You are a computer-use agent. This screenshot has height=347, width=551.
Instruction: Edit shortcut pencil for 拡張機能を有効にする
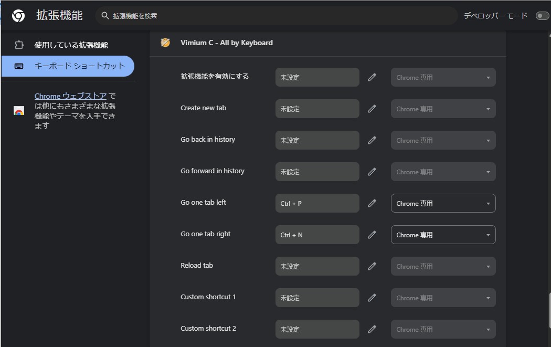click(372, 77)
